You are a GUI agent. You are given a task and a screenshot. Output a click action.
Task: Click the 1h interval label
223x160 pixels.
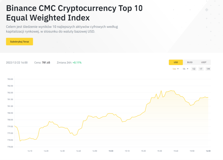point(184,69)
